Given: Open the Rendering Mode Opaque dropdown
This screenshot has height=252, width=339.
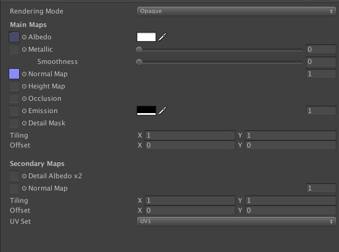Looking at the screenshot, I should [236, 11].
